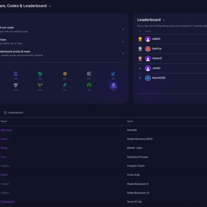The image size is (207, 207).
Task: Click Hidden player in Pumpkin Patch row
Action: click(x=5, y=166)
